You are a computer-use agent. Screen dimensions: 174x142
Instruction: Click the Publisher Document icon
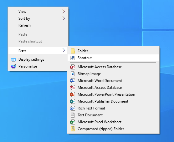(x=73, y=101)
